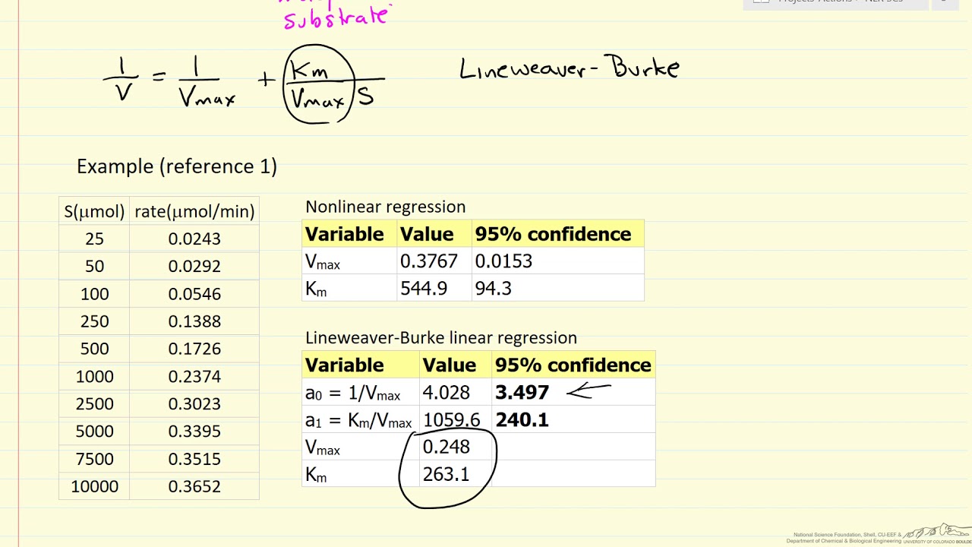
Task: Select 'Variable' header in Nonlinear regression table
Action: [344, 234]
